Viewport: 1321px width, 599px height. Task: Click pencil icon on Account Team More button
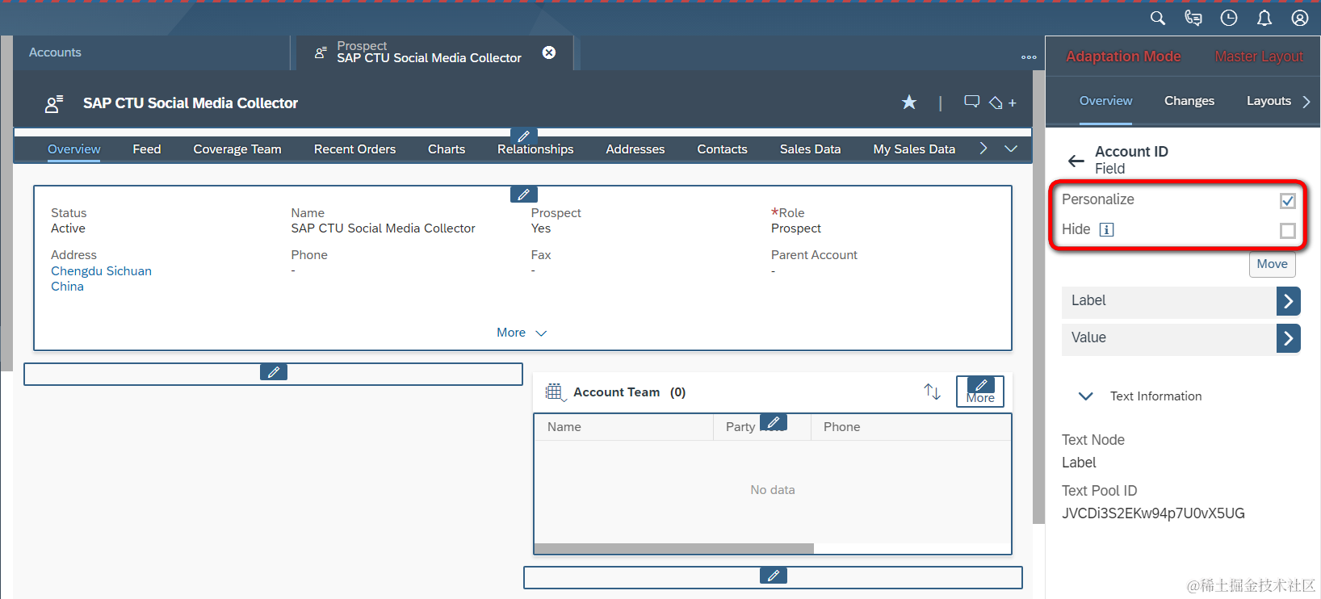pos(981,385)
